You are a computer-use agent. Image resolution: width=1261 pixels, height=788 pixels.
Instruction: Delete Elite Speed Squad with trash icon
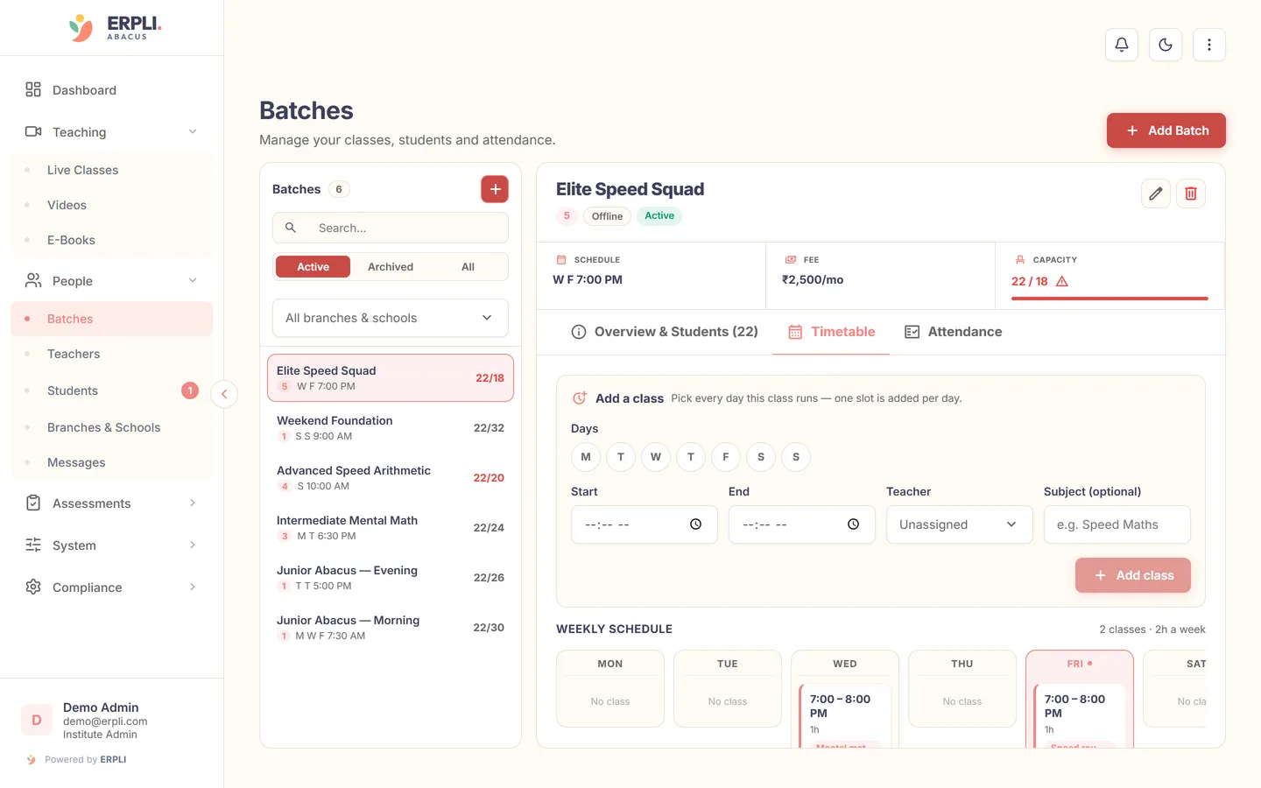click(1191, 193)
